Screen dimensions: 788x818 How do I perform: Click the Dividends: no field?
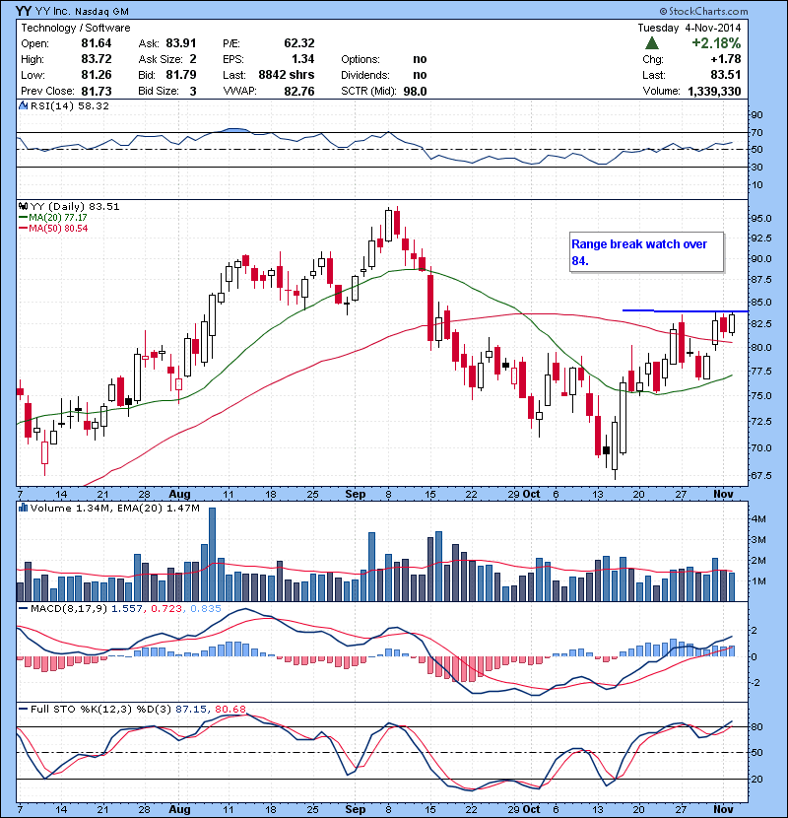pos(384,75)
